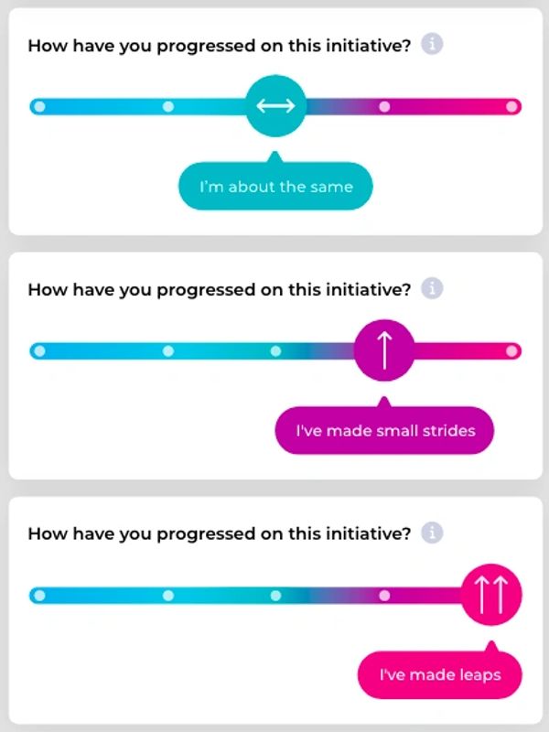Click the info icon in the bottom card
The width and height of the screenshot is (549, 732).
click(x=433, y=533)
